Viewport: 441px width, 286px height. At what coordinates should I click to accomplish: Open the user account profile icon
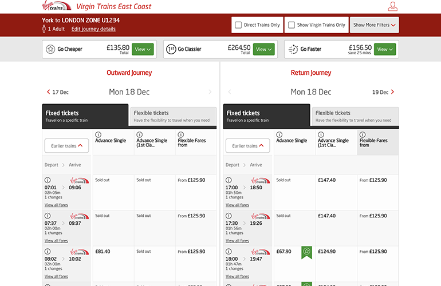(x=393, y=6)
